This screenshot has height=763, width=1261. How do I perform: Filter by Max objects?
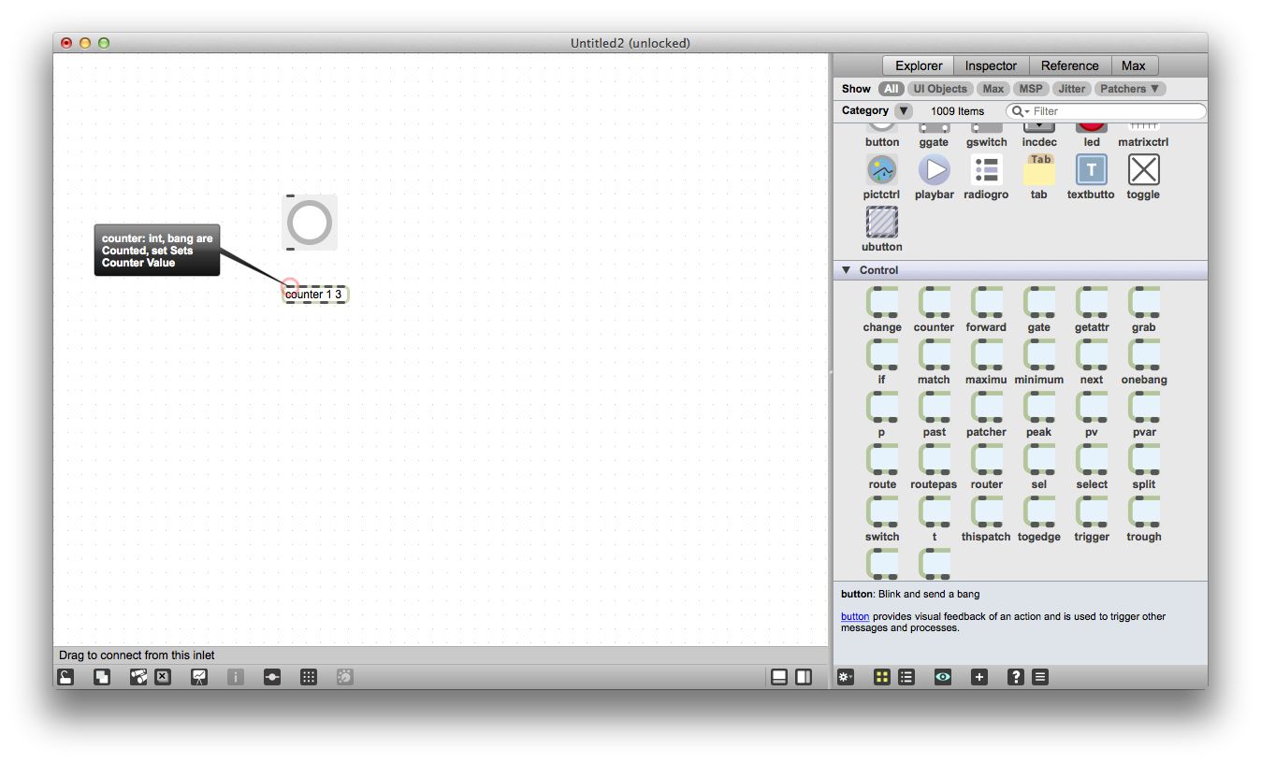[x=993, y=89]
